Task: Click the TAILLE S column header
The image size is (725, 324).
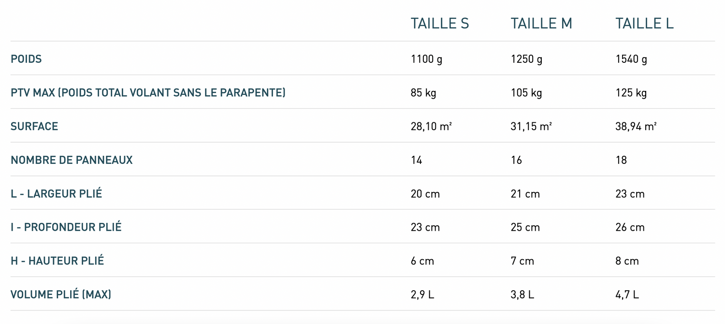Action: click(439, 23)
